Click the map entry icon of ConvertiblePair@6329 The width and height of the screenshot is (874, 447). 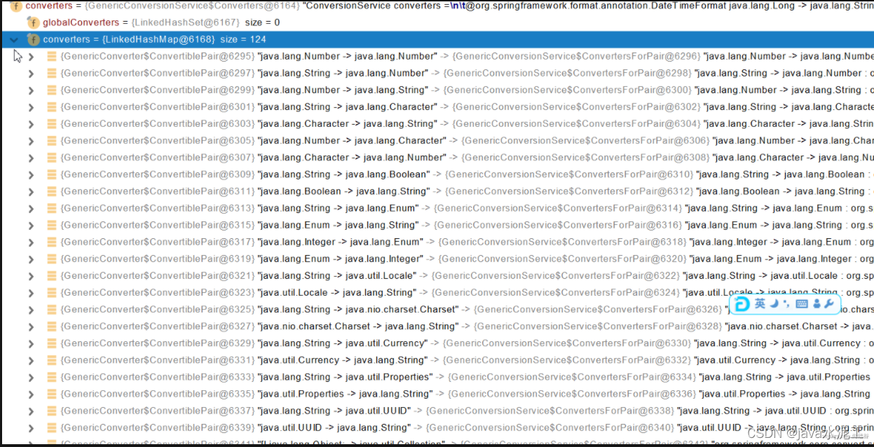click(51, 343)
